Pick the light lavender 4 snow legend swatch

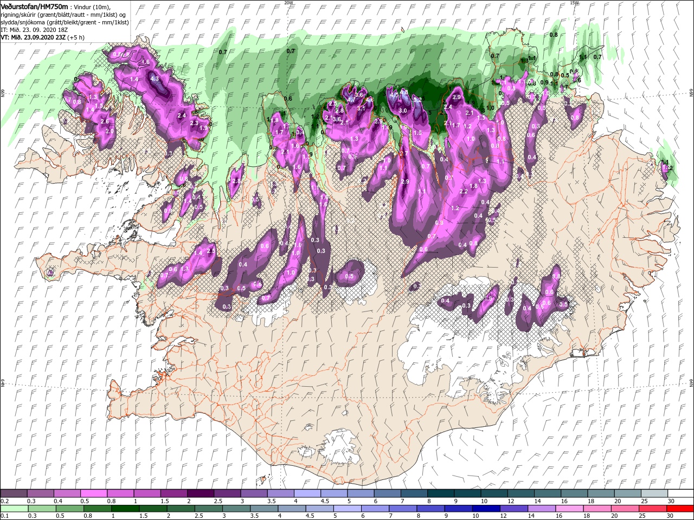click(307, 493)
